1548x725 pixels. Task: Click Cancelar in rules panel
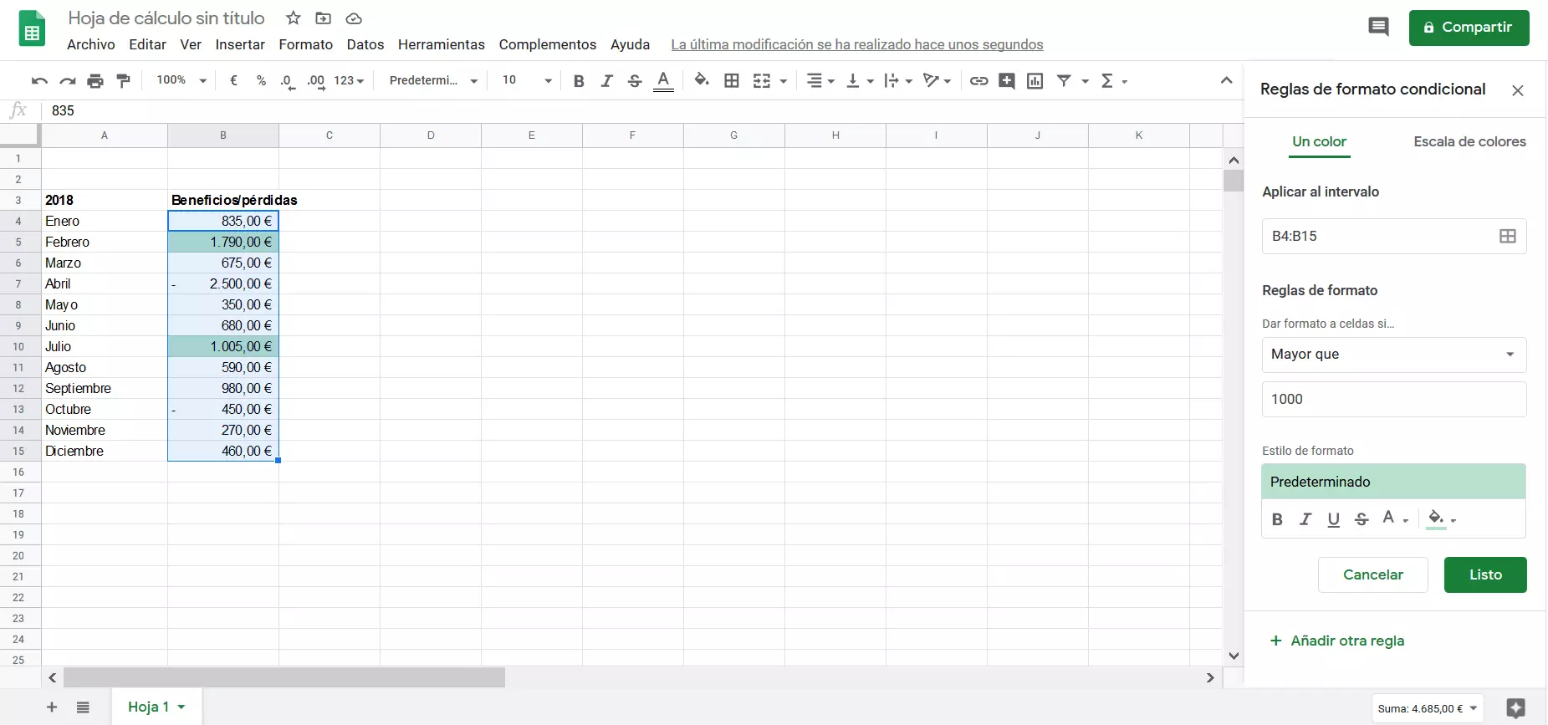click(1373, 575)
